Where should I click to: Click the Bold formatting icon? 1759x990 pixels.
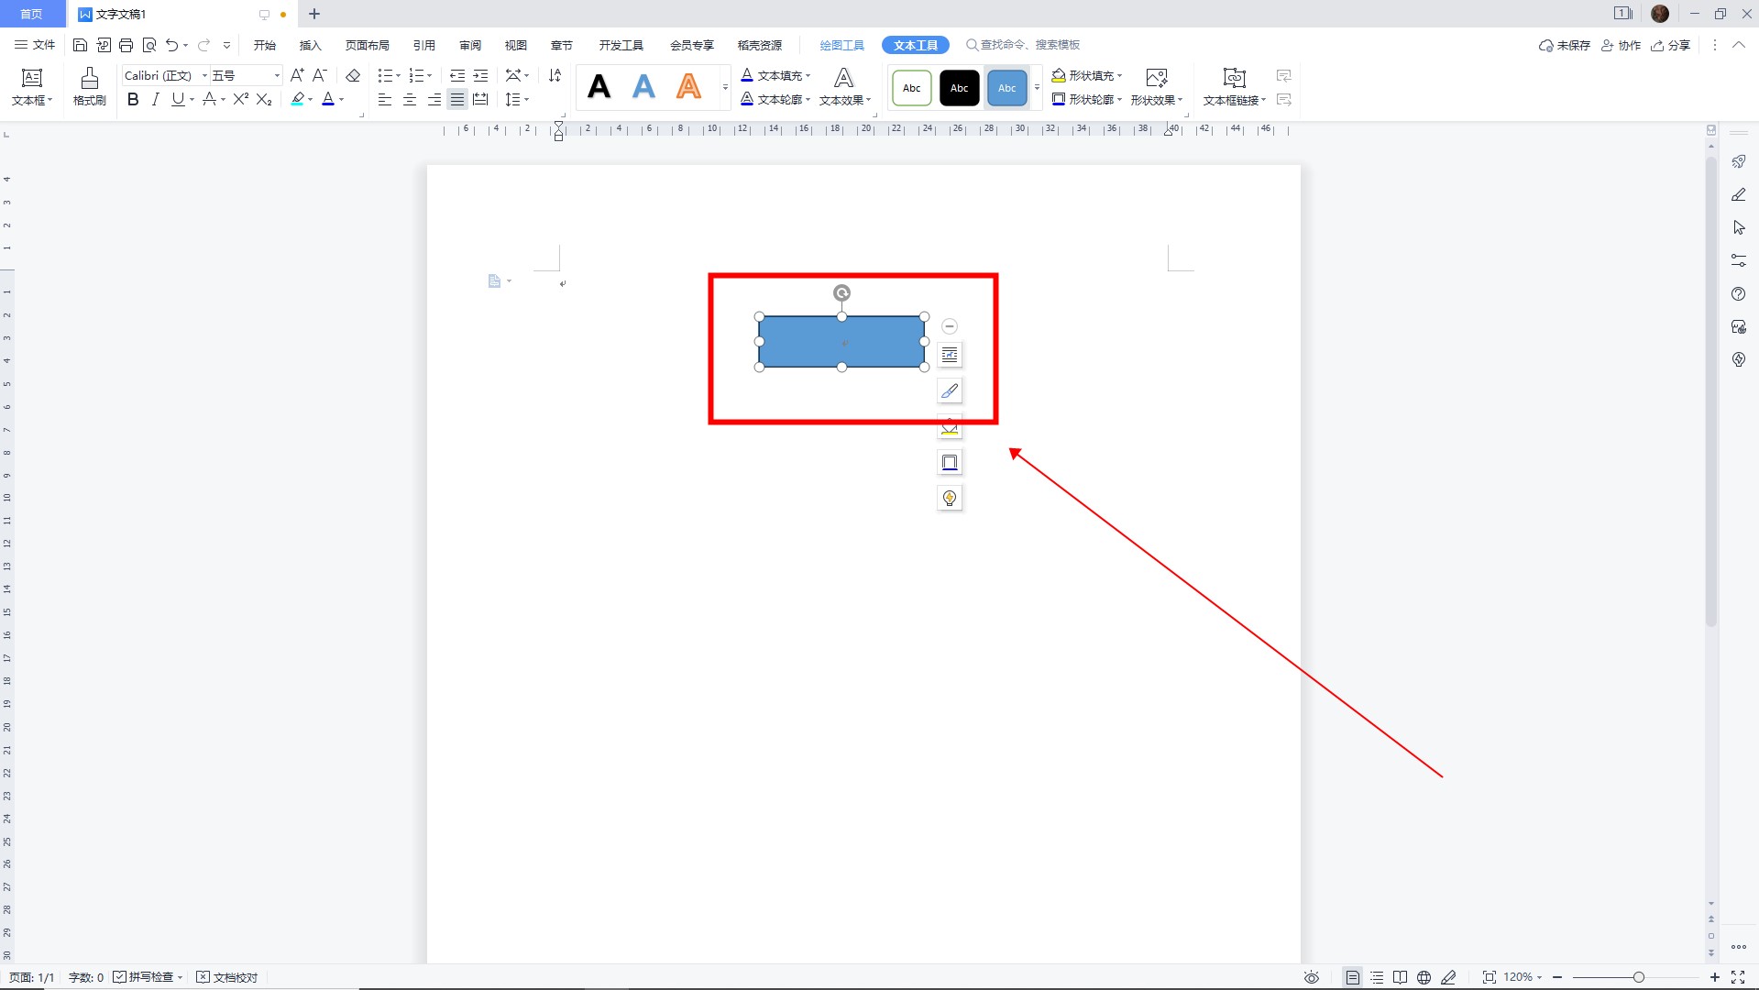133,100
